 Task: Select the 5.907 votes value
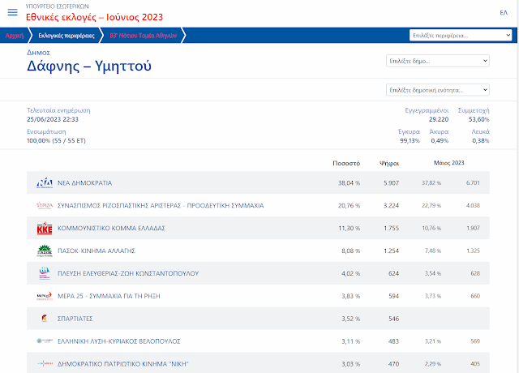point(391,183)
